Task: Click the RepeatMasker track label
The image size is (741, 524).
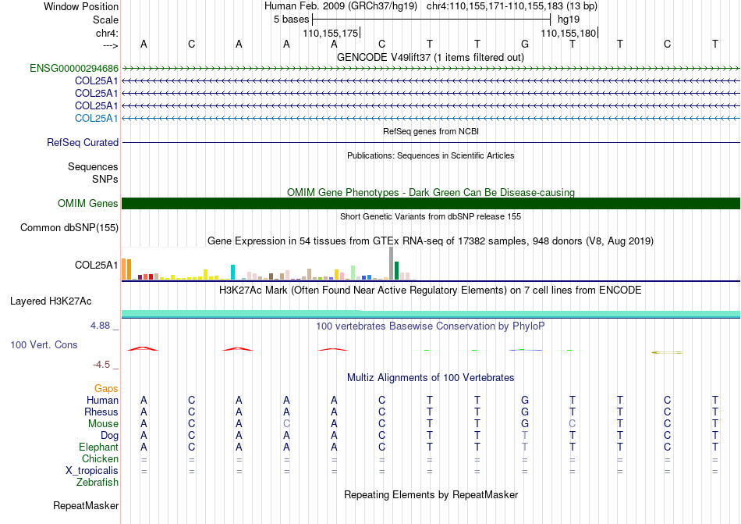Action: point(86,505)
